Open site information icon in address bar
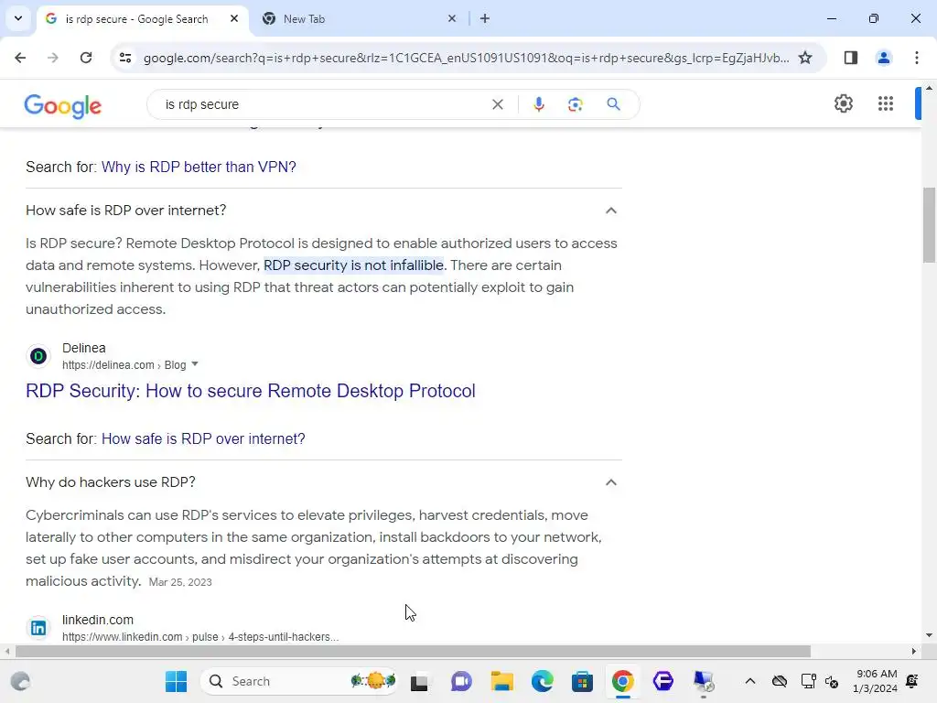 125,58
